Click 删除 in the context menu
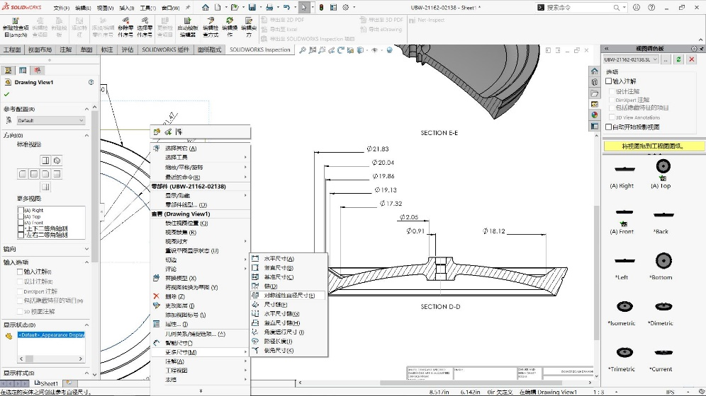This screenshot has height=396, width=706. coord(174,296)
